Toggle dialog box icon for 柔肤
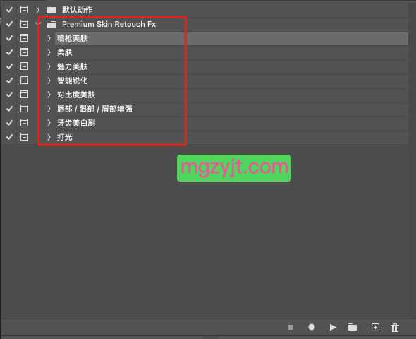The image size is (416, 339). coord(24,52)
